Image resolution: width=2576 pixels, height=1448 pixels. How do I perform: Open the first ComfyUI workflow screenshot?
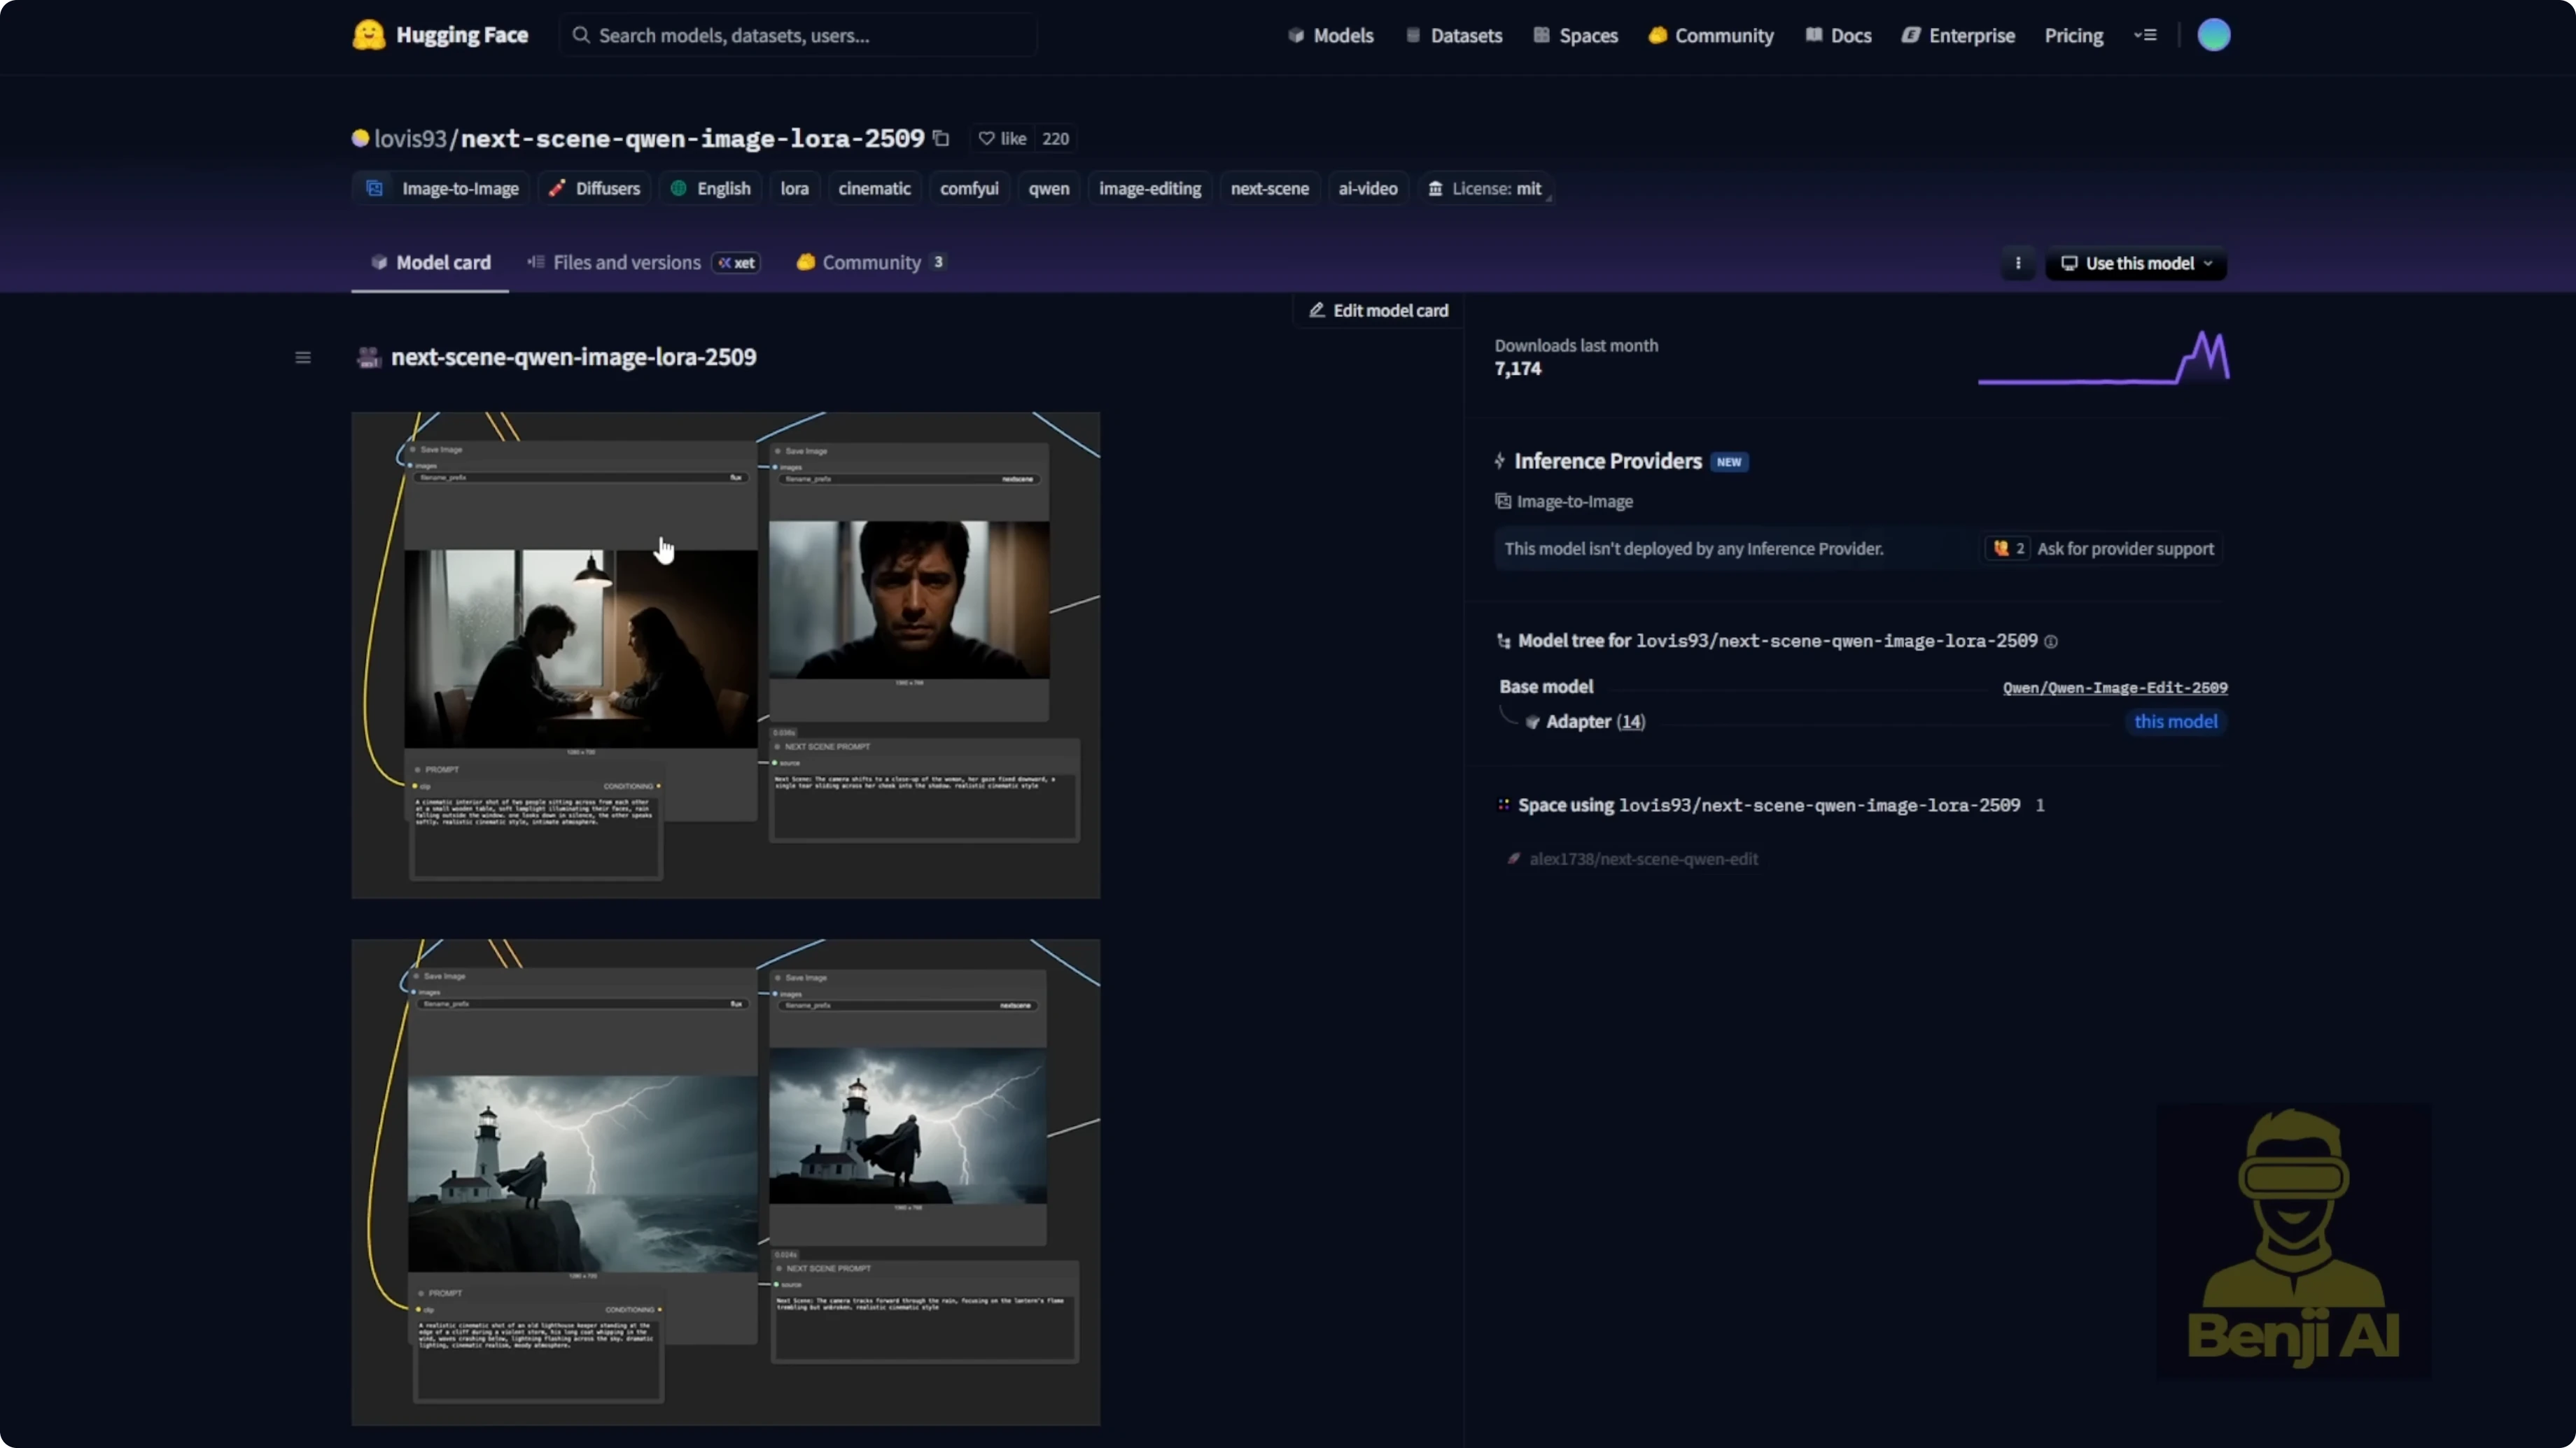[725, 655]
